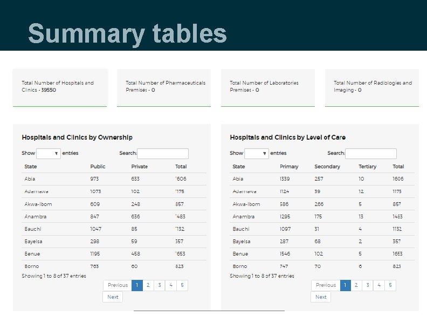Select Total Number of Laboratories Premises card
Image resolution: width=427 pixels, height=330 pixels.
(268, 87)
